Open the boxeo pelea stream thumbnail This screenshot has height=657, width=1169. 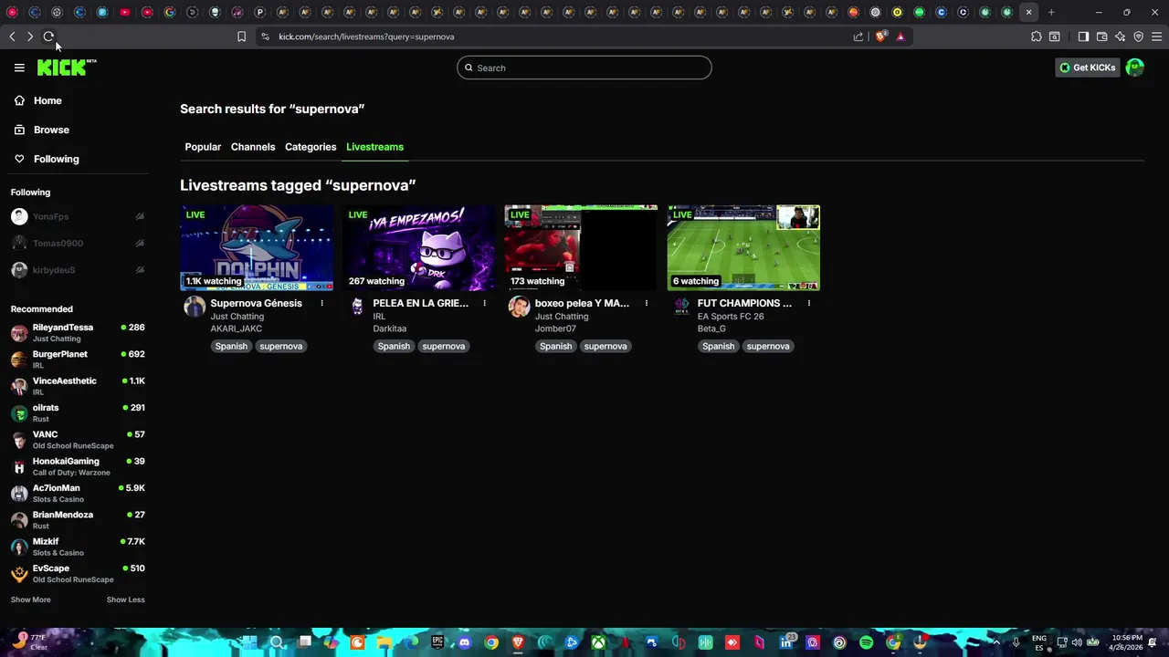point(581,248)
